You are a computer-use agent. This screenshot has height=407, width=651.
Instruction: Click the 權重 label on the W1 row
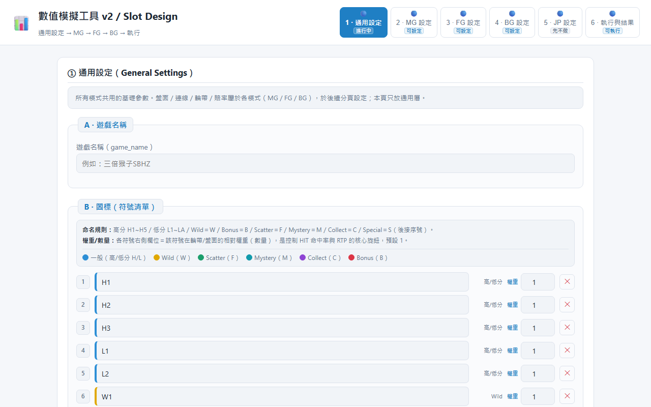pyautogui.click(x=513, y=396)
